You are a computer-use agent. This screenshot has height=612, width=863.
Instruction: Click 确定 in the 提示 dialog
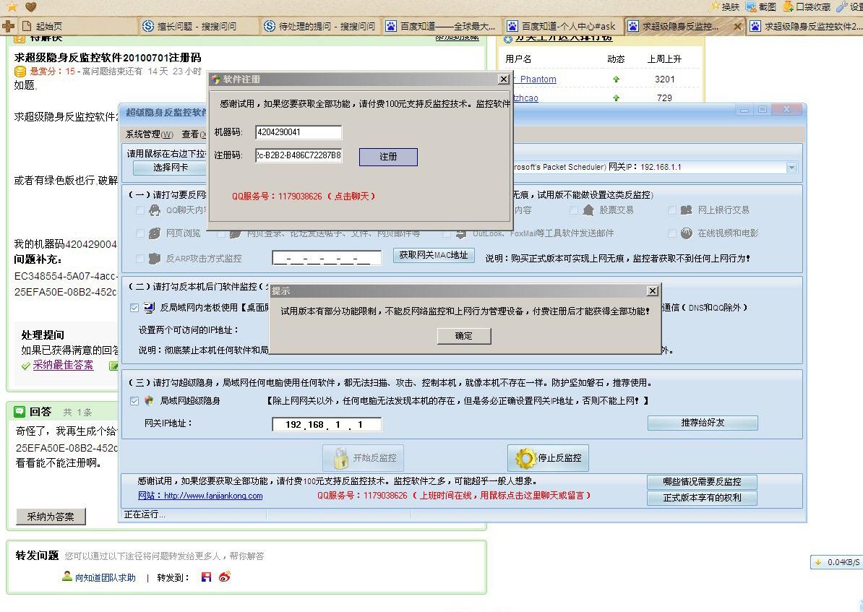point(463,336)
